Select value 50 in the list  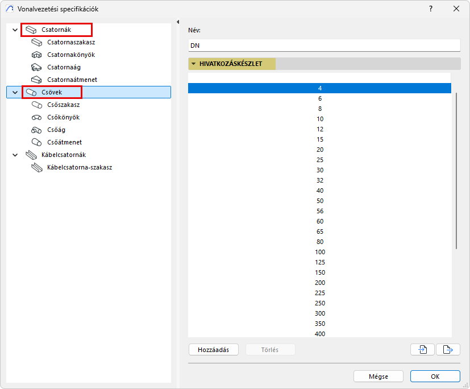click(x=319, y=201)
